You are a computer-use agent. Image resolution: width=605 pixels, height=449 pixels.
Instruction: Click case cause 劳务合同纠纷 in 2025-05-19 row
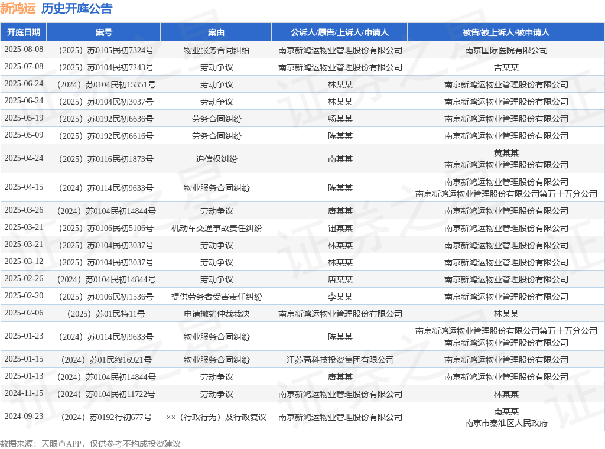pos(216,119)
